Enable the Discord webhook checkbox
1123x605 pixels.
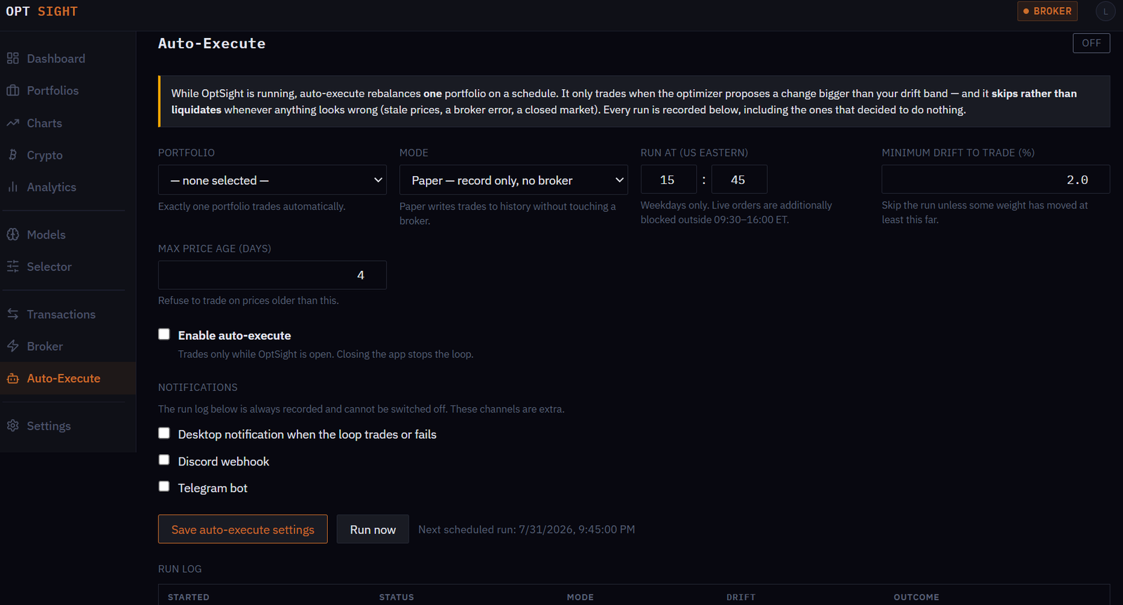[164, 460]
